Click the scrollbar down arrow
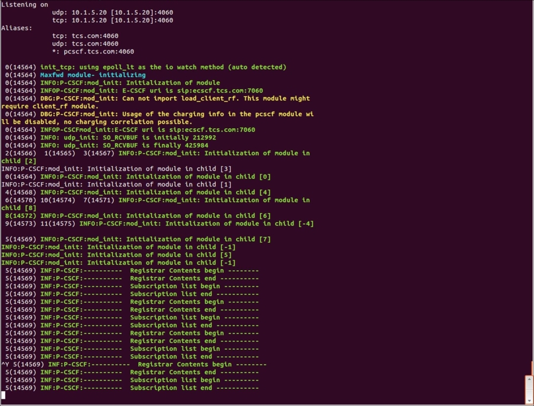This screenshot has height=406, width=534. (x=530, y=401)
